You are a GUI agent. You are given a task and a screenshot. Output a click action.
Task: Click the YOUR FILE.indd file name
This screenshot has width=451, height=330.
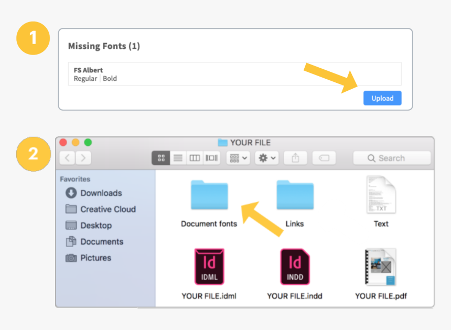click(295, 296)
